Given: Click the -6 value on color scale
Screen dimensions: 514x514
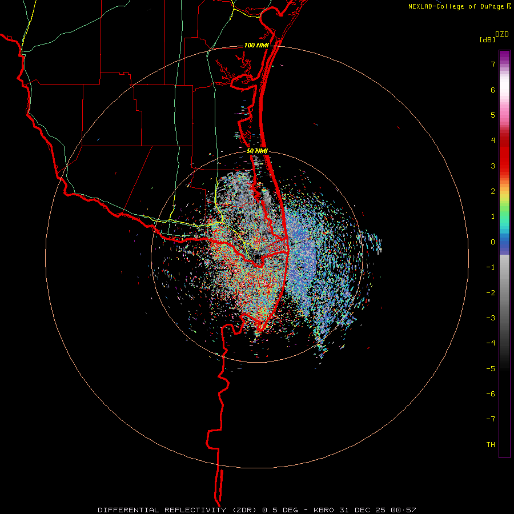Looking at the screenshot, I should click(491, 394).
